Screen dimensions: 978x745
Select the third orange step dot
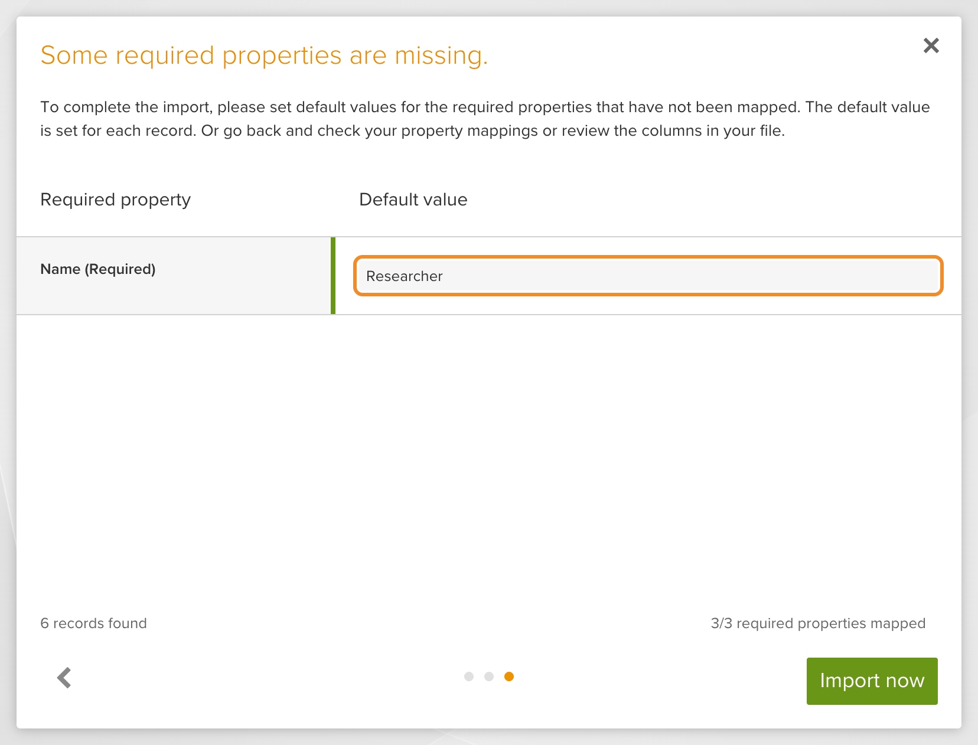pos(509,677)
